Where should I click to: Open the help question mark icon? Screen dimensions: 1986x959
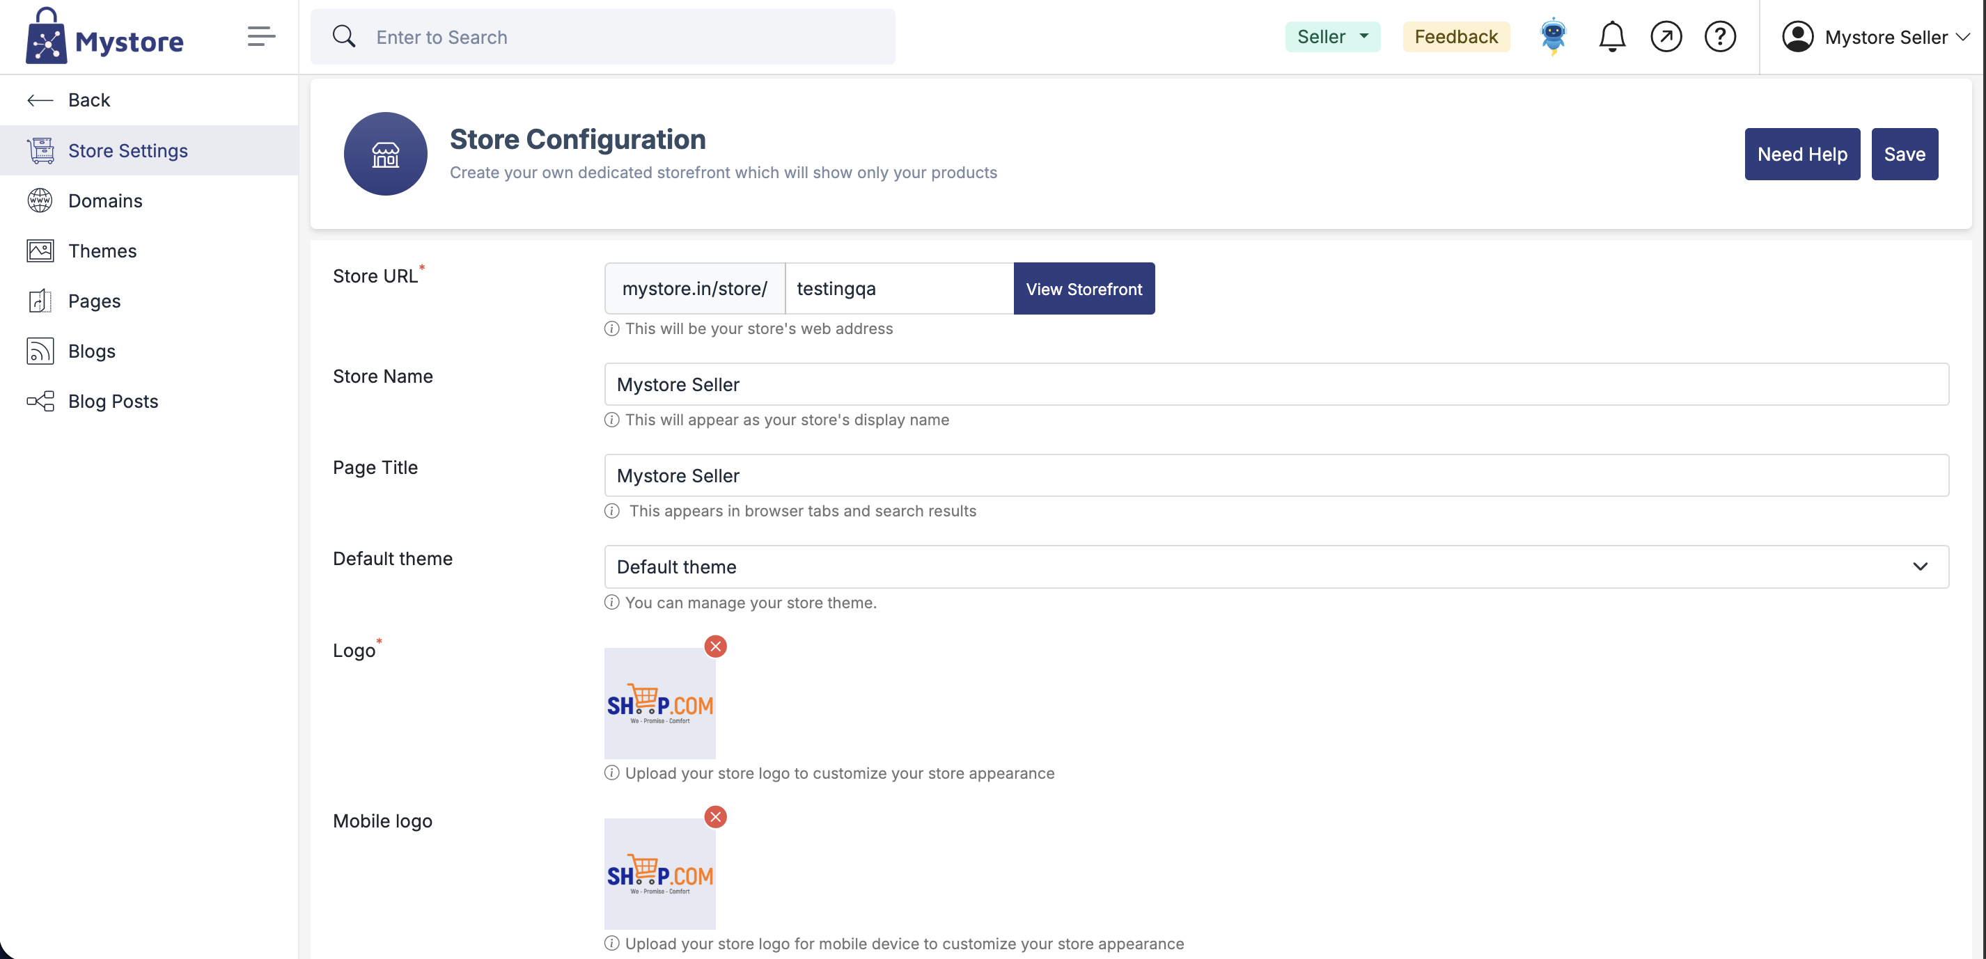1719,36
